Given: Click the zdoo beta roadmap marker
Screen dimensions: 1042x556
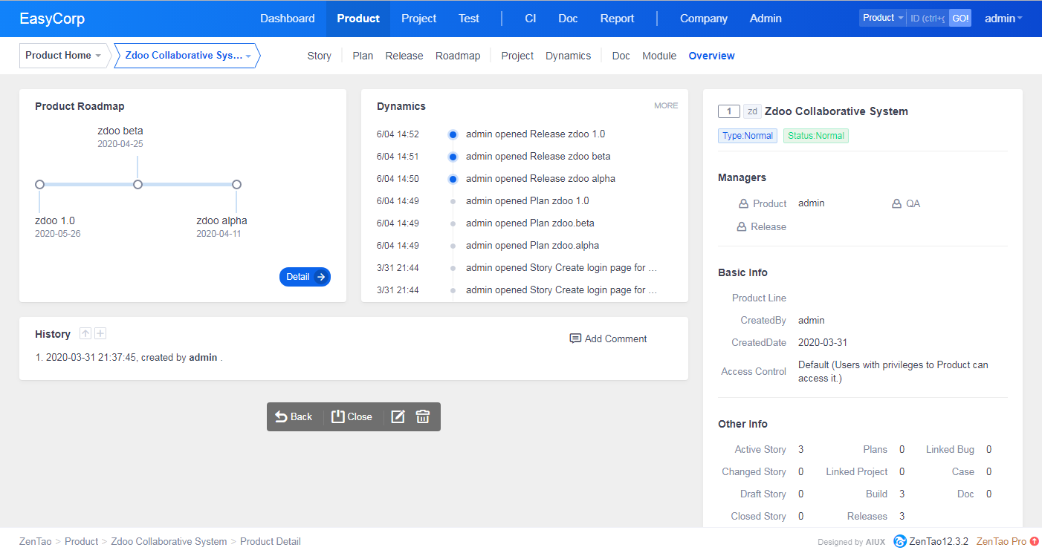Looking at the screenshot, I should 137,184.
